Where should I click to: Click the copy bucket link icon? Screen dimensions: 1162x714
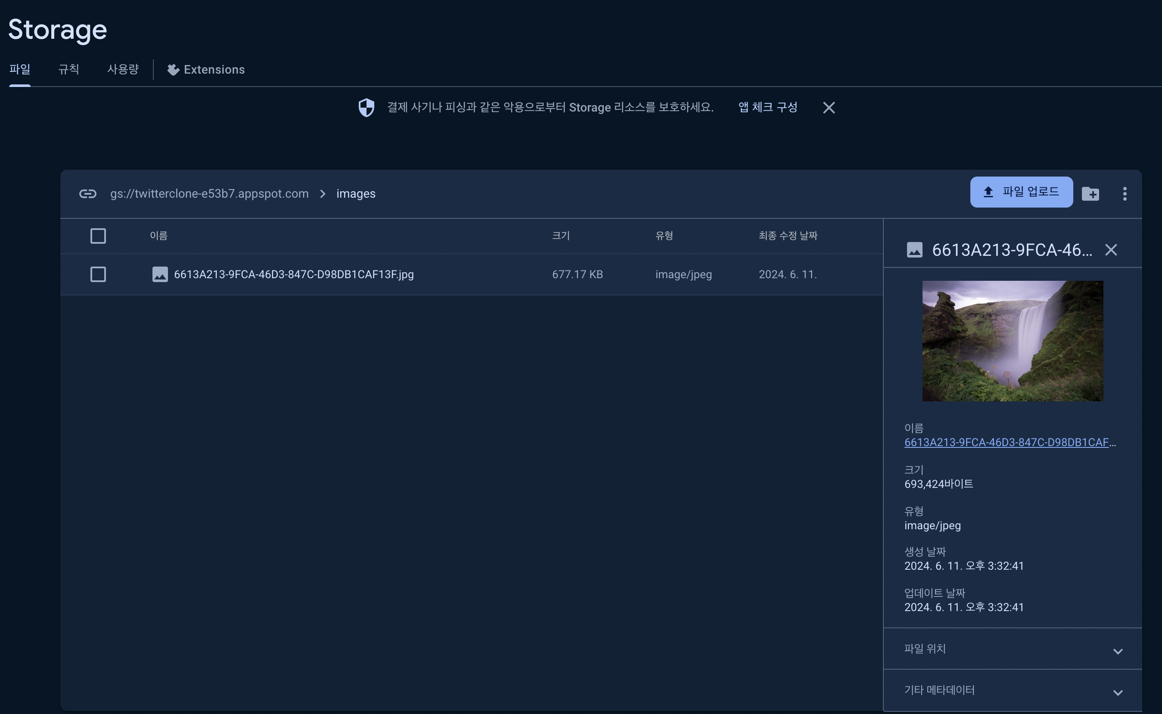(x=88, y=194)
